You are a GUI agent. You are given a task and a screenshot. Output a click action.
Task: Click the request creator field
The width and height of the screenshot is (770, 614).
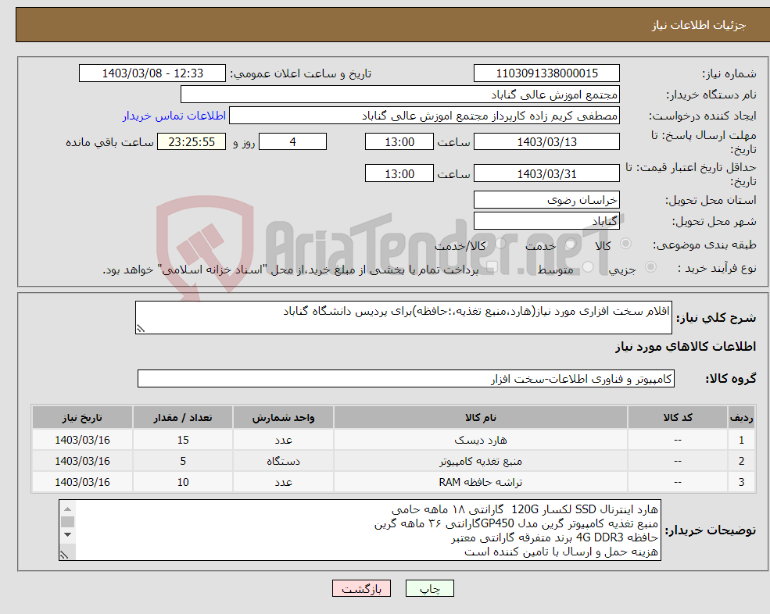pos(424,116)
